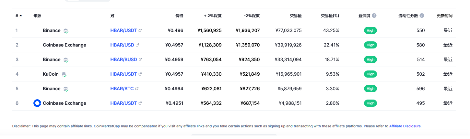Click the info icon next to 置信度
This screenshot has width=470, height=139.
point(374,16)
